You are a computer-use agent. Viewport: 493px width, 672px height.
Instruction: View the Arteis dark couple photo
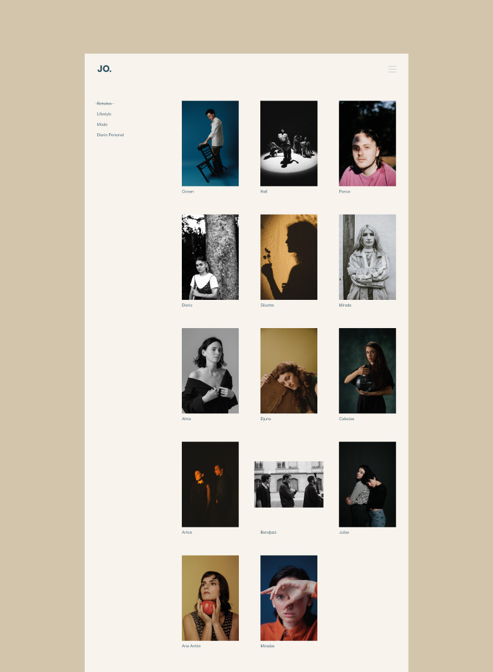pos(210,485)
